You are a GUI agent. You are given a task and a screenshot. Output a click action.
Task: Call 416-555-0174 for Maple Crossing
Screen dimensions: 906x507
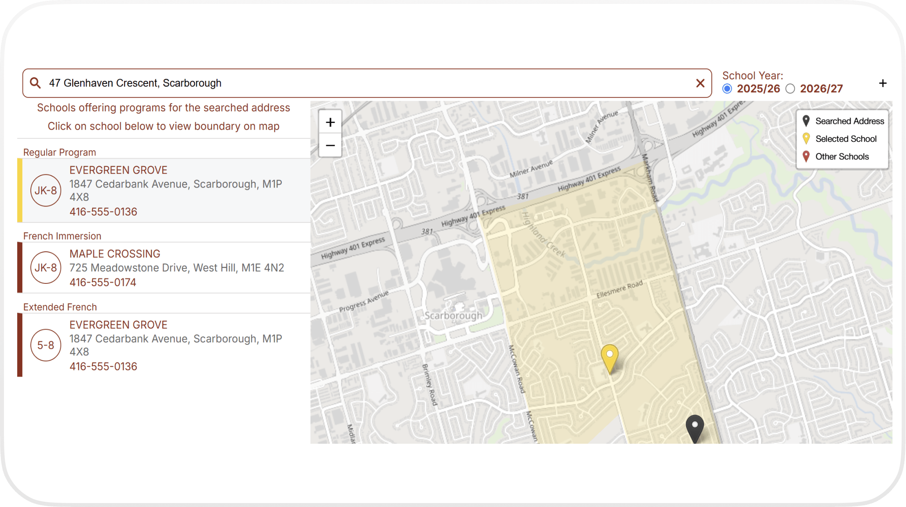coord(103,282)
